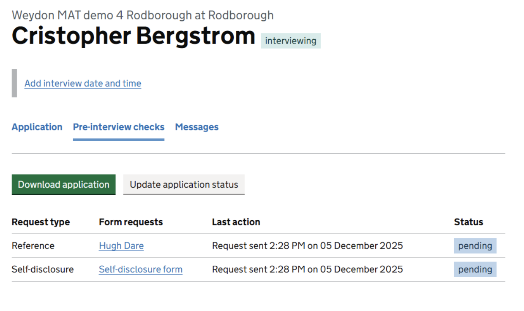Open the Self-disclosure form link
Viewport: 524px width, 311px height.
[x=141, y=269]
